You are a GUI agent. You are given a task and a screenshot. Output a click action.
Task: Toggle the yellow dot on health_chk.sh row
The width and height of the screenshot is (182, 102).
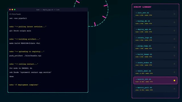point(174,80)
